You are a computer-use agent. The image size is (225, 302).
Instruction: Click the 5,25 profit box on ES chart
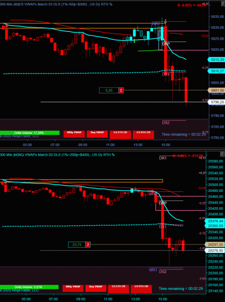tap(109, 90)
